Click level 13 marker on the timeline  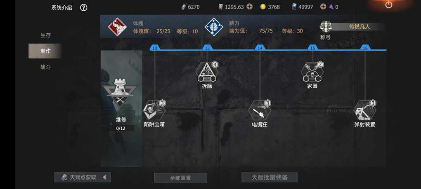click(207, 48)
